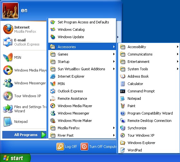Screen dimensions: 180x162
Task: Expand the Entertainment submenu arrow
Action: click(x=178, y=62)
